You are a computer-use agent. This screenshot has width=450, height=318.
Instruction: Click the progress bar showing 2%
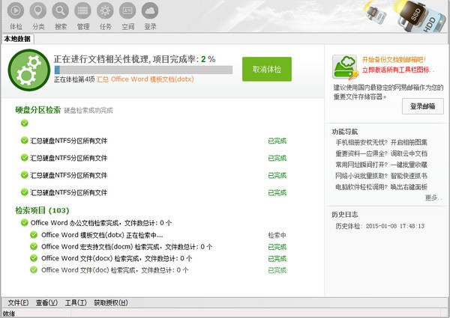[143, 70]
